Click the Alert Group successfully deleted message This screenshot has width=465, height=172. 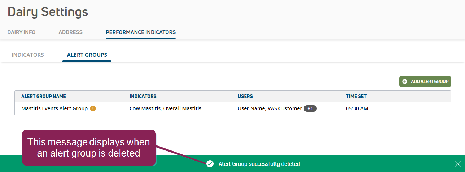pos(259,164)
